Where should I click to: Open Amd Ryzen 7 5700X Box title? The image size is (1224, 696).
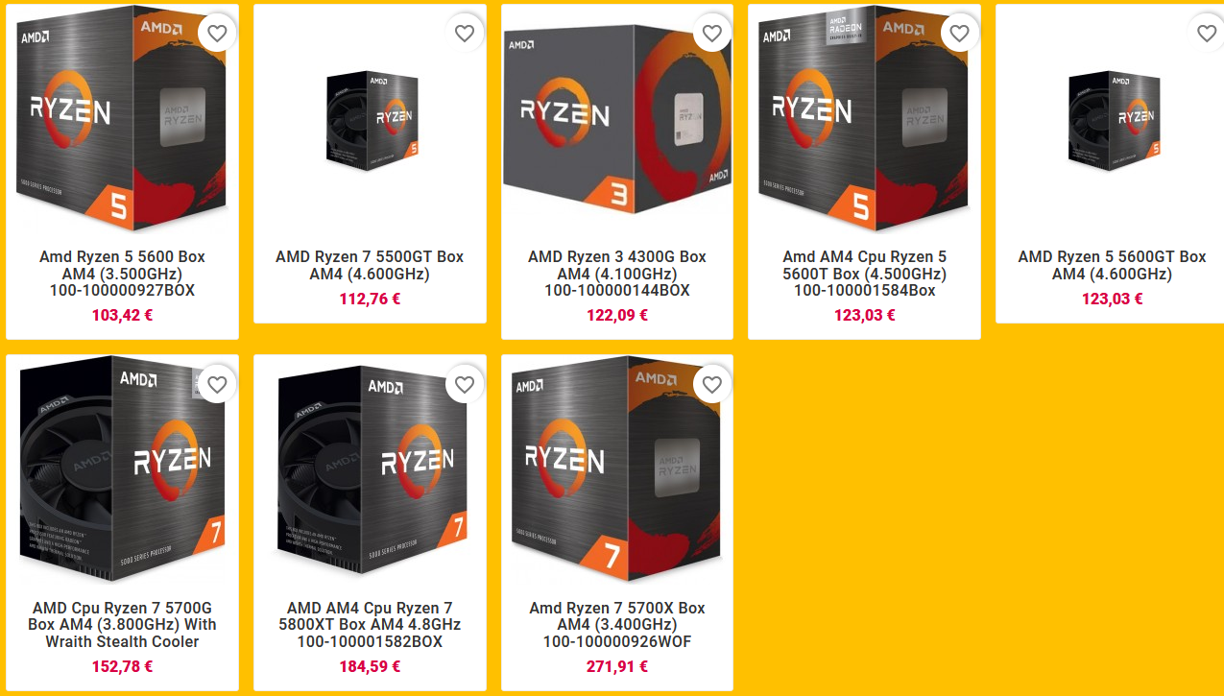tap(617, 625)
